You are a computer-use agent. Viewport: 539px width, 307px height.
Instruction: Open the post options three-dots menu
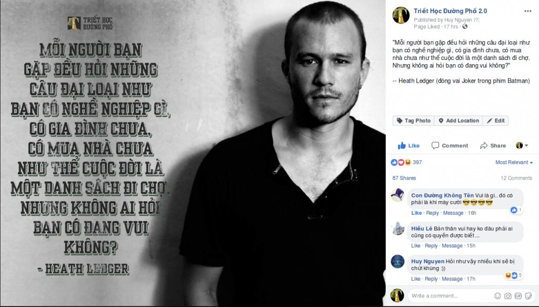click(x=527, y=12)
